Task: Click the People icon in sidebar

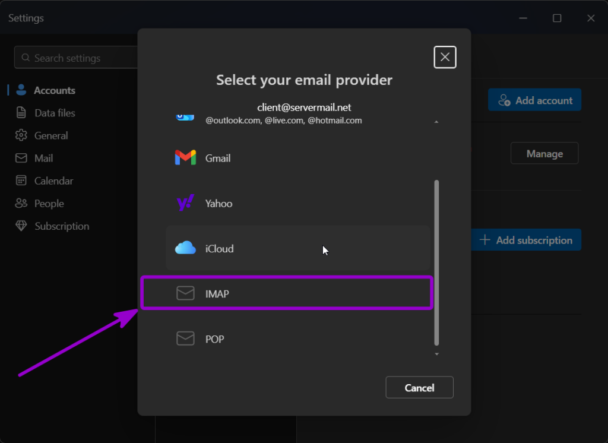Action: pyautogui.click(x=21, y=203)
